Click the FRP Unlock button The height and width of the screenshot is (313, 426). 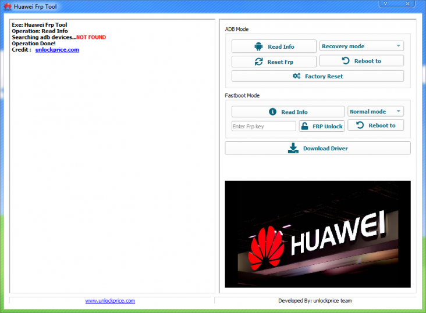point(322,126)
